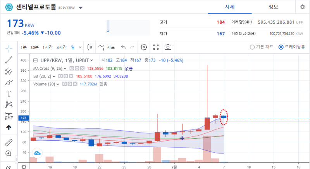
Task: Click the MA Cross value 138.5556
Action: [x=95, y=69]
